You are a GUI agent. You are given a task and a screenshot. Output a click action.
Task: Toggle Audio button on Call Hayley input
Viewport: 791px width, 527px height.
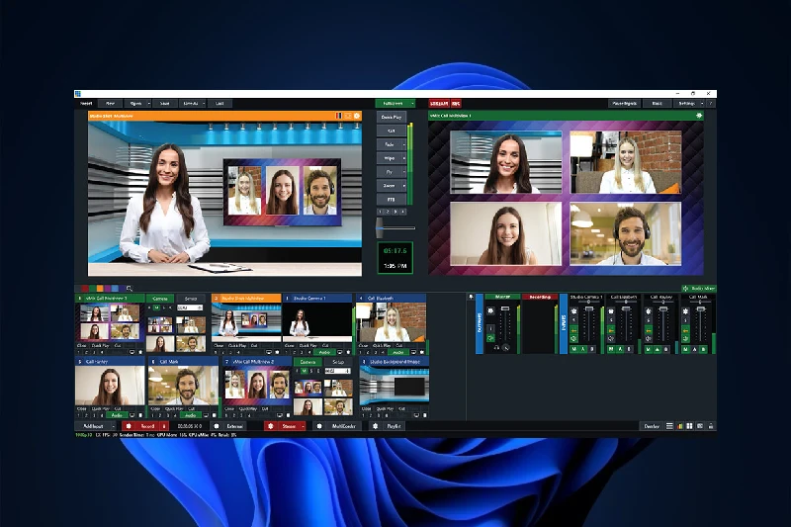(120, 415)
